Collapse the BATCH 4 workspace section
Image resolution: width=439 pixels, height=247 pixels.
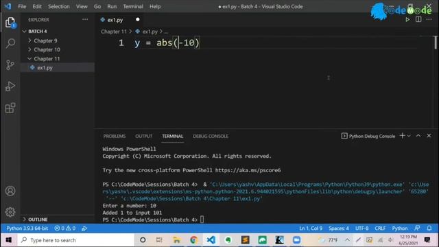pyautogui.click(x=37, y=31)
